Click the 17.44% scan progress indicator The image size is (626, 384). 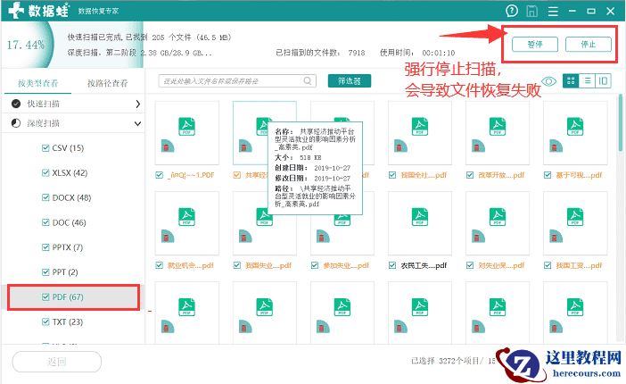click(x=26, y=45)
